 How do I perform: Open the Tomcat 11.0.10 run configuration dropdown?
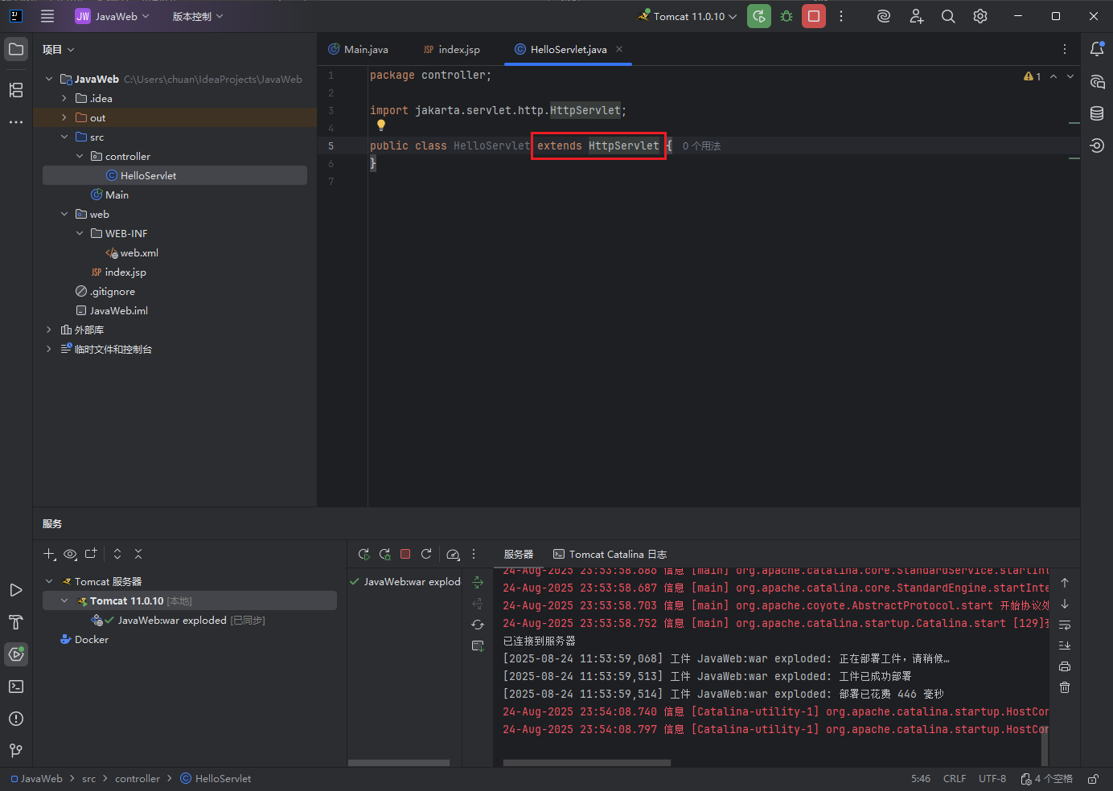coord(688,16)
